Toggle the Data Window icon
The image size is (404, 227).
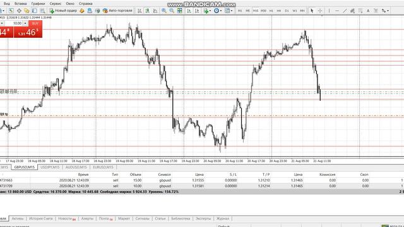click(19, 11)
